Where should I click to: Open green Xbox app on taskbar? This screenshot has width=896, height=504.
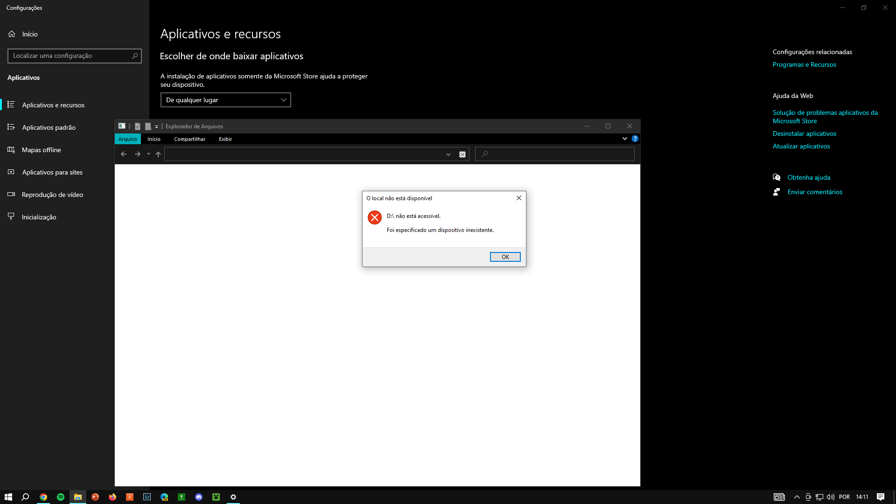tap(182, 497)
